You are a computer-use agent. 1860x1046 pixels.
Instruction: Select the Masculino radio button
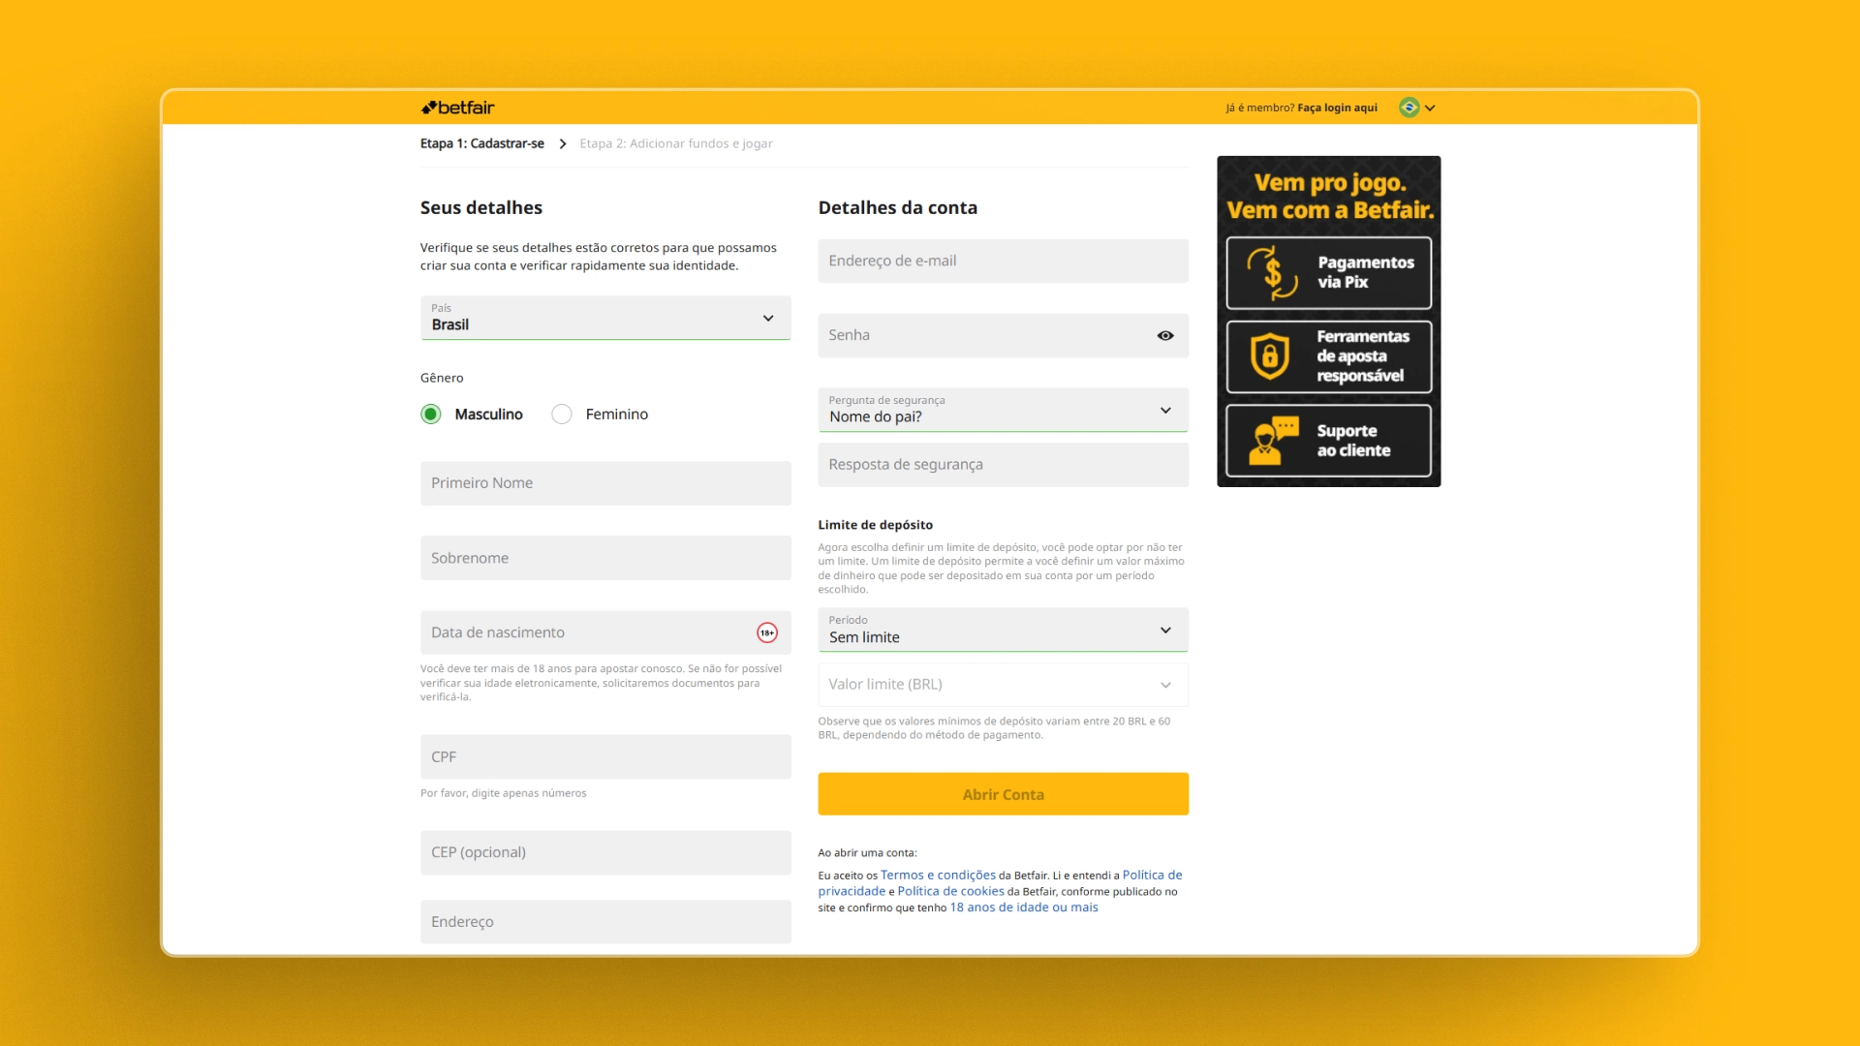click(x=431, y=415)
